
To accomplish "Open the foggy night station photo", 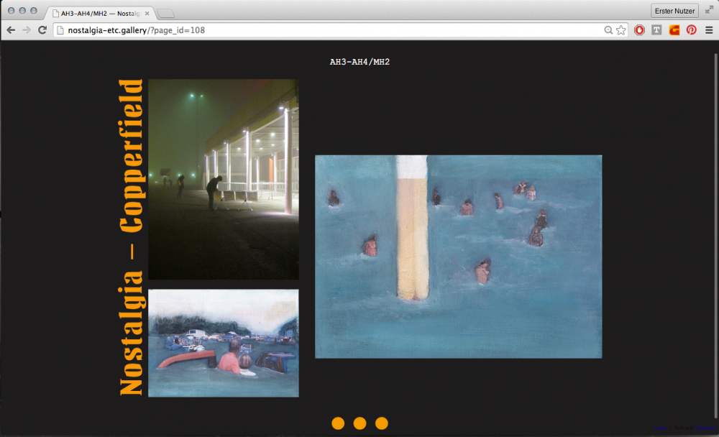I will (223, 179).
